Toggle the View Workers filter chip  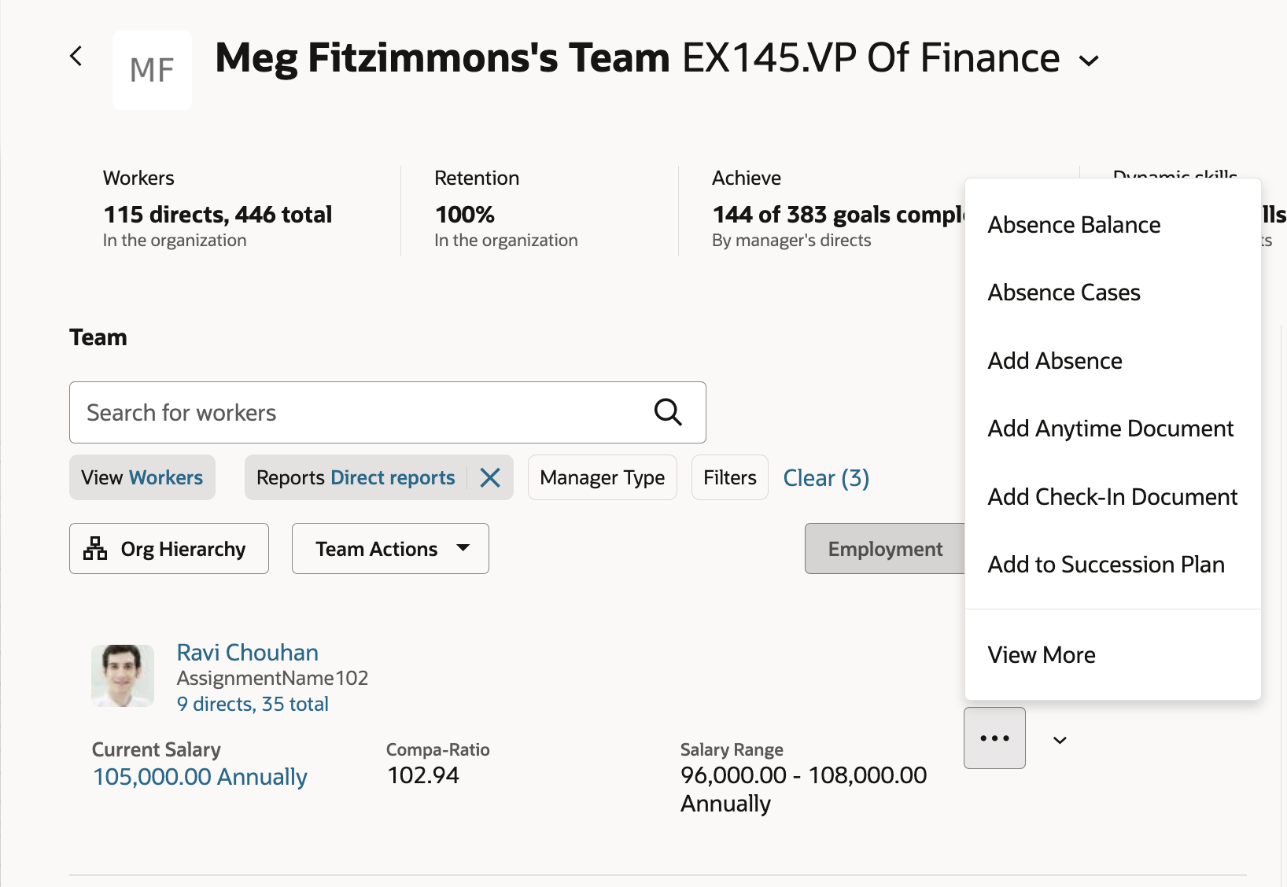[x=142, y=477]
